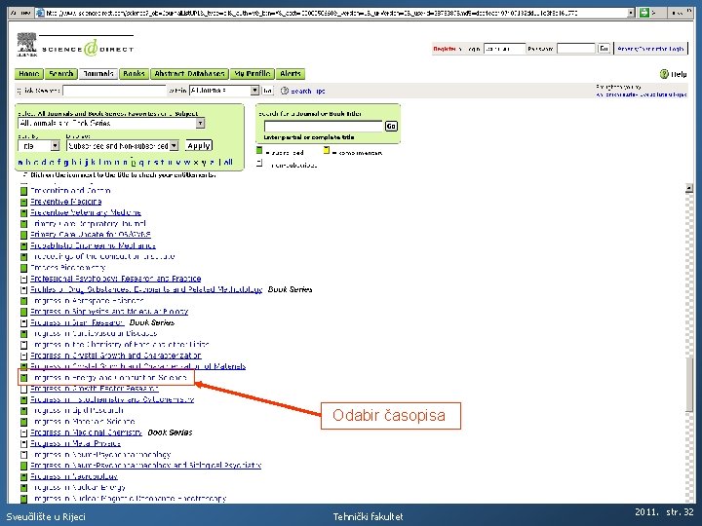
Task: Click the green icon beside Preventive Medicine
Action: (23, 203)
